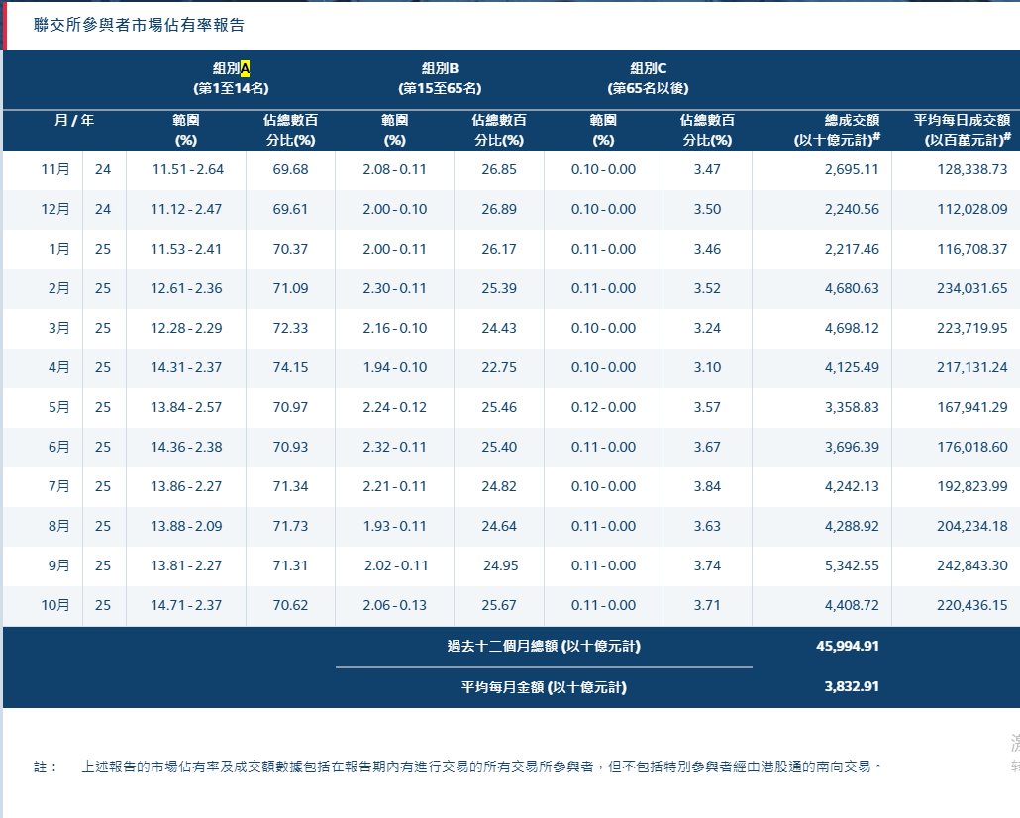Select the 14.31 - 2.37 range cell
Viewport: 1020px width, 818px height.
187,367
